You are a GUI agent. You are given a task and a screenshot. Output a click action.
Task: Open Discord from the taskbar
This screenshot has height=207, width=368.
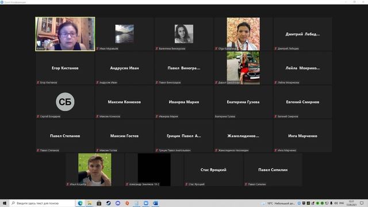pos(117,203)
